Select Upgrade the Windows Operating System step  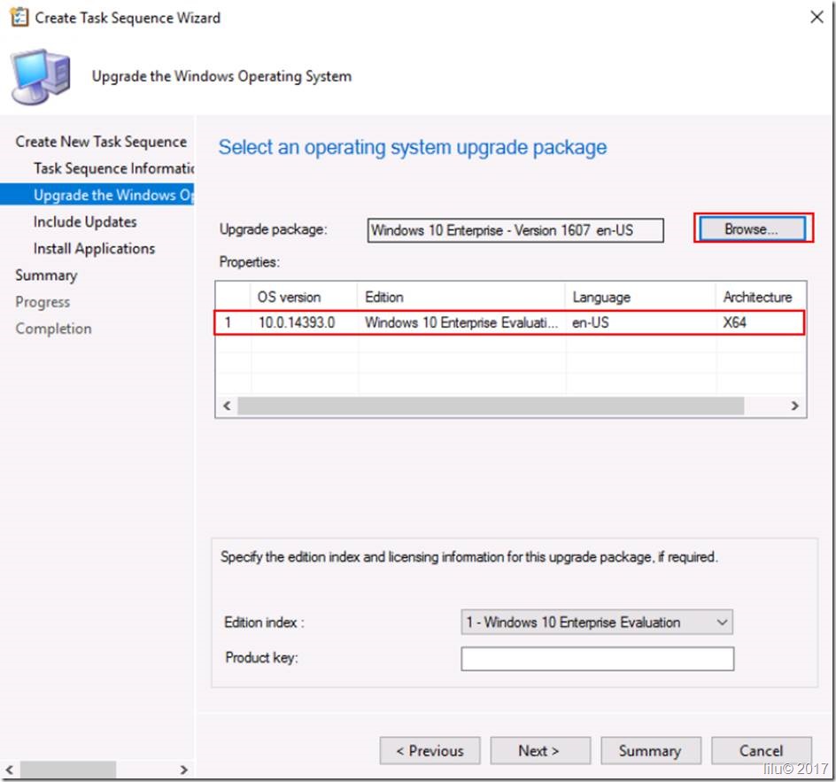click(97, 195)
